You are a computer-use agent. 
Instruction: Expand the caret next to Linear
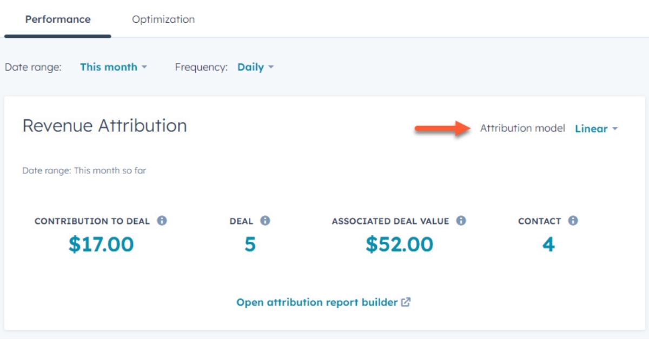pyautogui.click(x=615, y=129)
